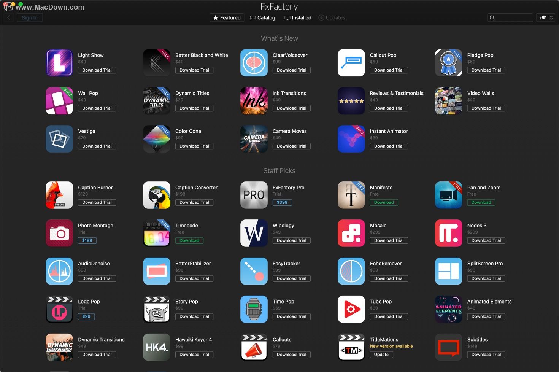This screenshot has height=372, width=559.
Task: Select the Tube Pop play icon
Action: click(351, 309)
